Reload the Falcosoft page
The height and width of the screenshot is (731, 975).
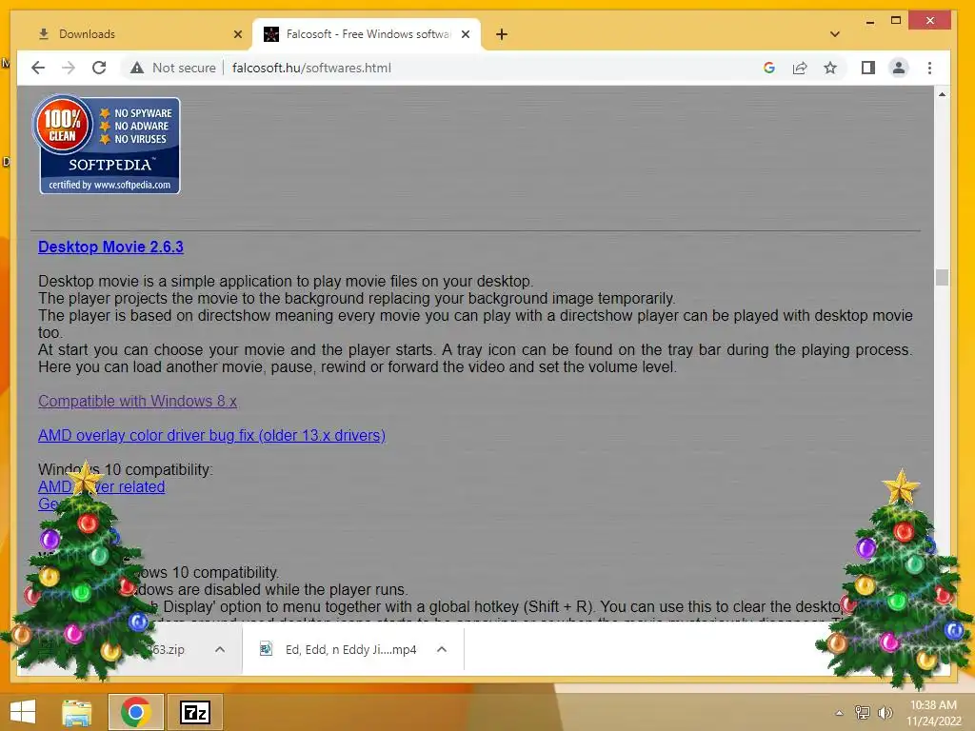[x=99, y=68]
